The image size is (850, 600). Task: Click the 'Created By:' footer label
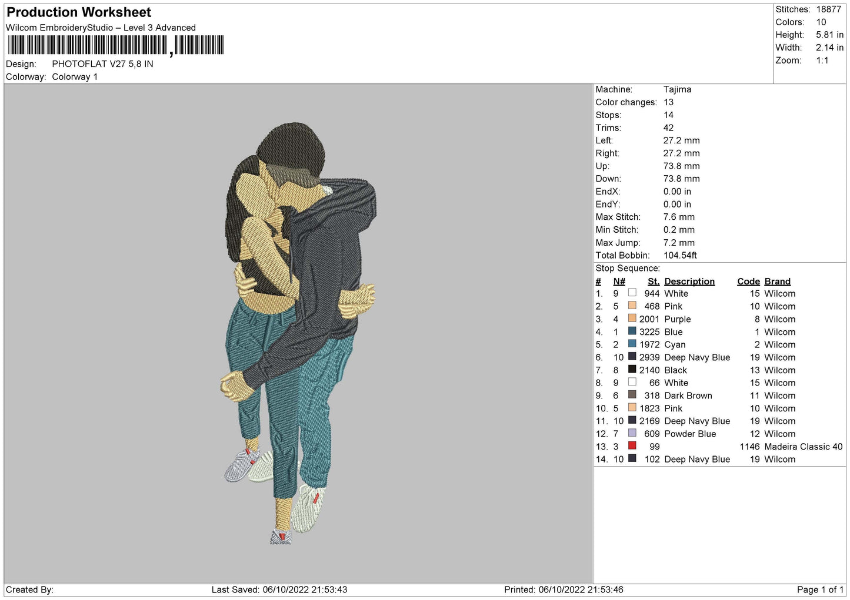(29, 589)
